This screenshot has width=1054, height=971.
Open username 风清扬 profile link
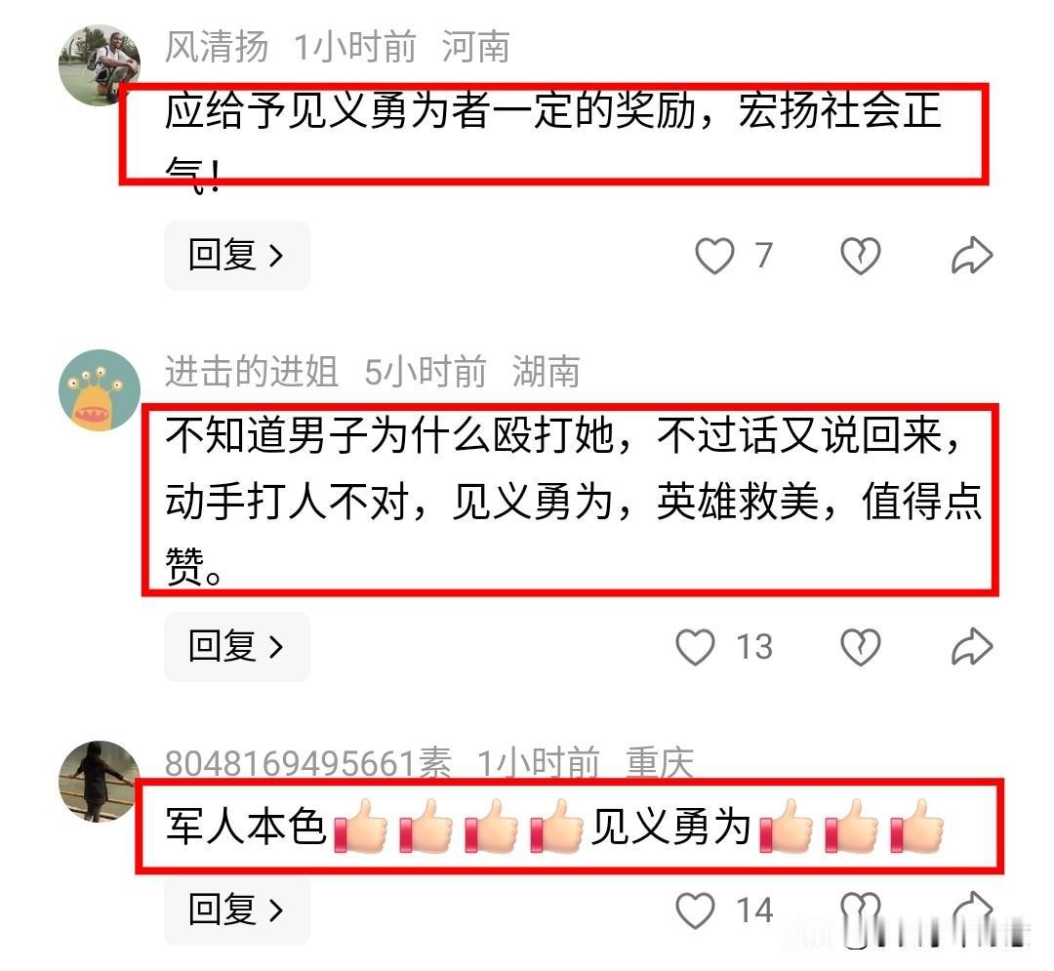tap(217, 47)
